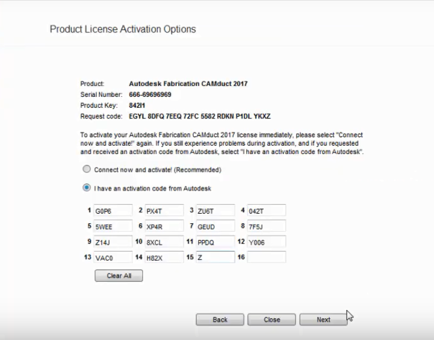Select Connect now and activate radio button

click(87, 169)
